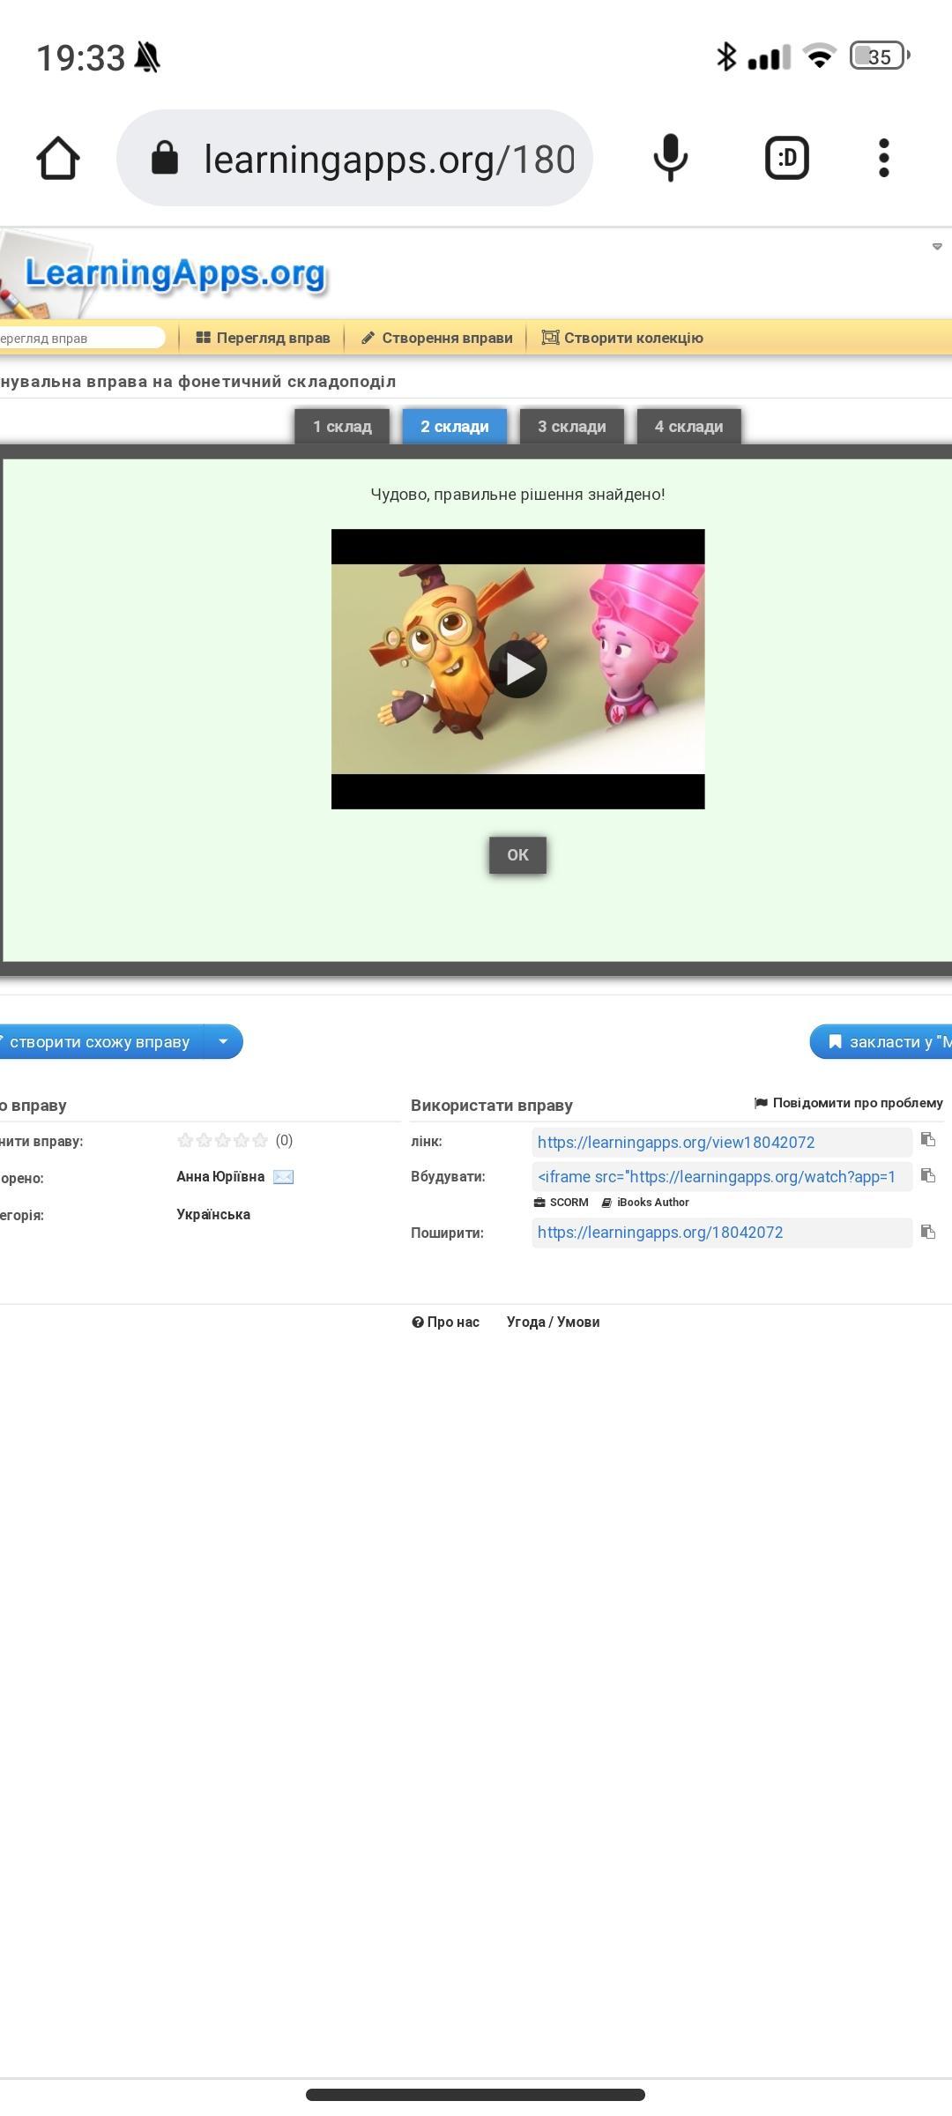The width and height of the screenshot is (952, 2116).
Task: Tap the Bluetooth icon in status bar
Action: pos(726,56)
